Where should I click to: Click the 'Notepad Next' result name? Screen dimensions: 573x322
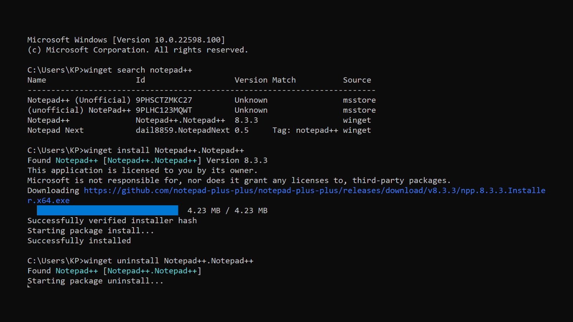click(56, 130)
